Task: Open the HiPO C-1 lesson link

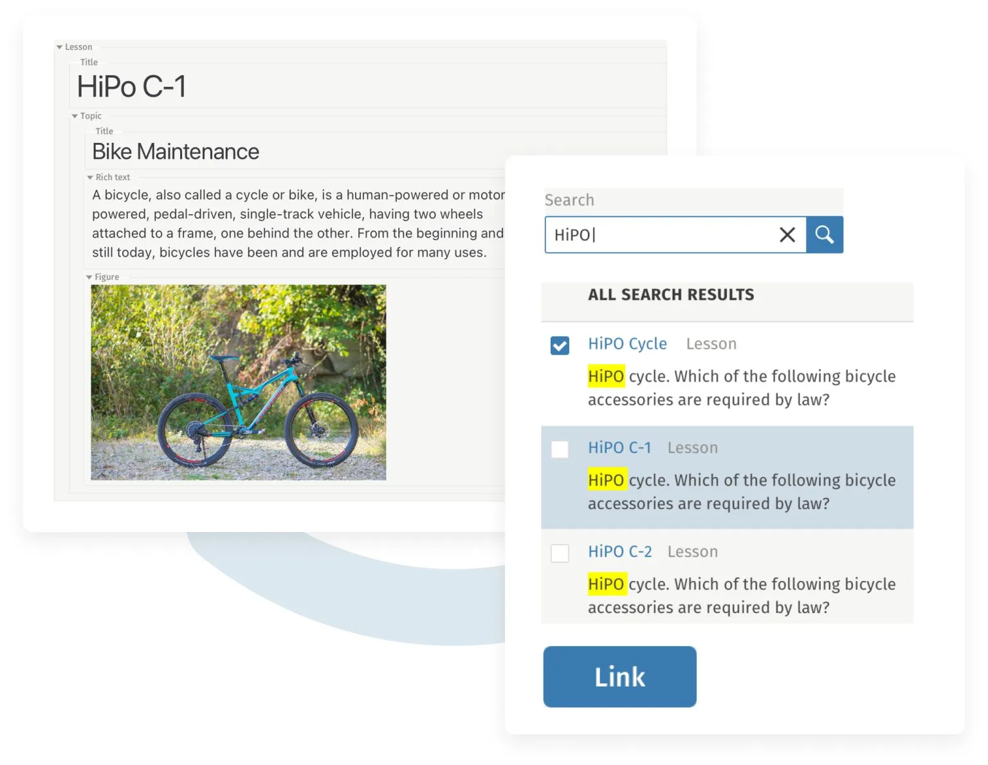Action: pos(619,448)
